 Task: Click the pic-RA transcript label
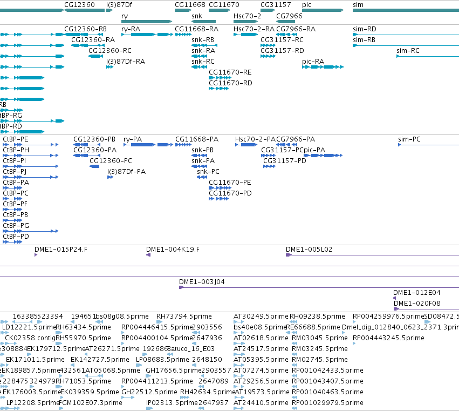coord(313,62)
